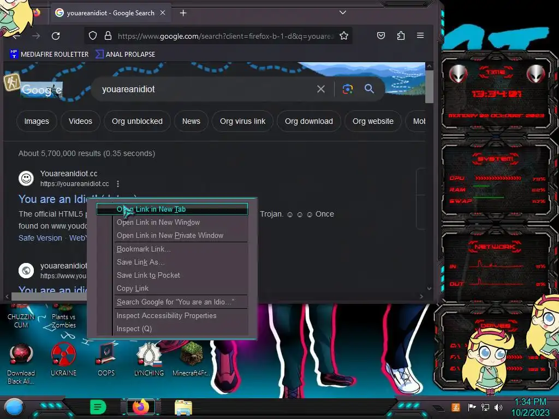The width and height of the screenshot is (559, 419).
Task: Open the Firefox hamburger menu
Action: click(x=420, y=35)
